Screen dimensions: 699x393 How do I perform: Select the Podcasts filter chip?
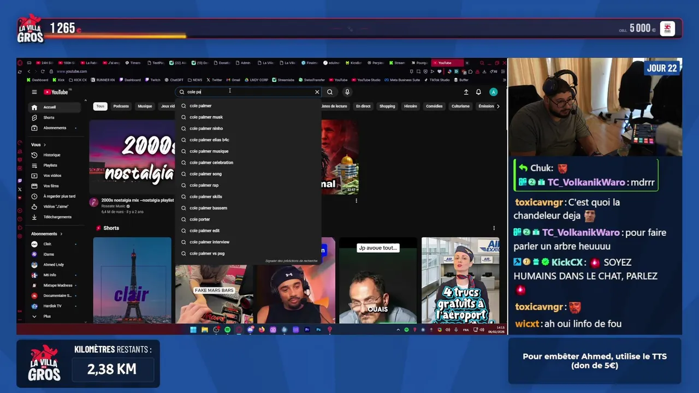pos(121,106)
